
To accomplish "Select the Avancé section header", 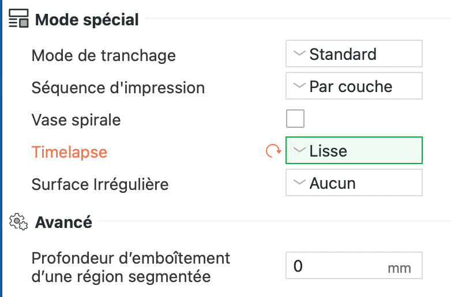I will pos(63,222).
